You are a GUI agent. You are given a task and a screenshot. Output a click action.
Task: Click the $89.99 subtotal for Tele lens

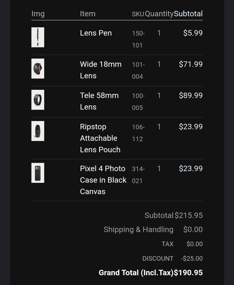(x=191, y=95)
